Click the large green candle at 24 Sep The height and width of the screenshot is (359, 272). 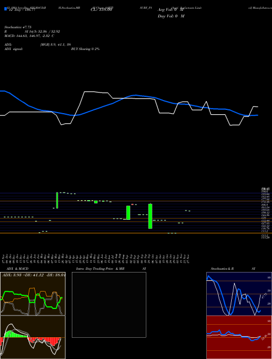(x=150, y=216)
